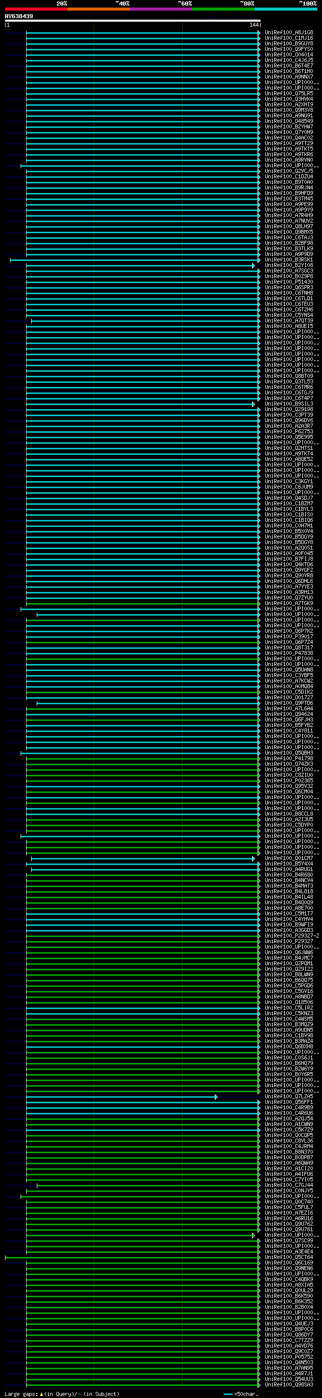Select hit label UniRef100_Q5CT64

(289, 1257)
